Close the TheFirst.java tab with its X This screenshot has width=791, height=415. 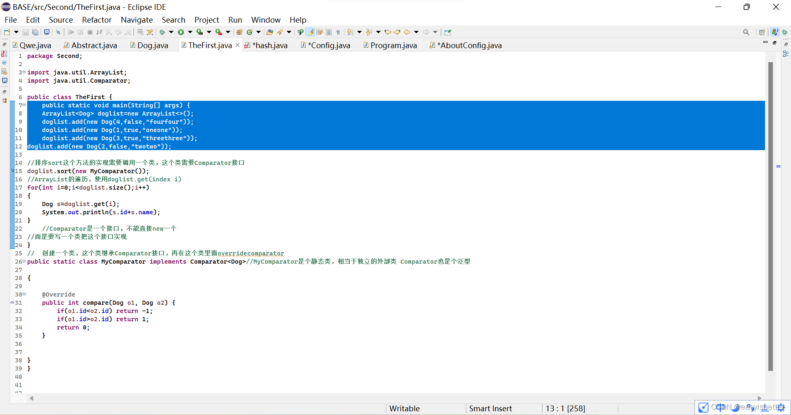(x=237, y=45)
